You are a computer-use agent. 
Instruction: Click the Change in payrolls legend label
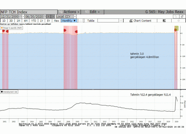12,28
